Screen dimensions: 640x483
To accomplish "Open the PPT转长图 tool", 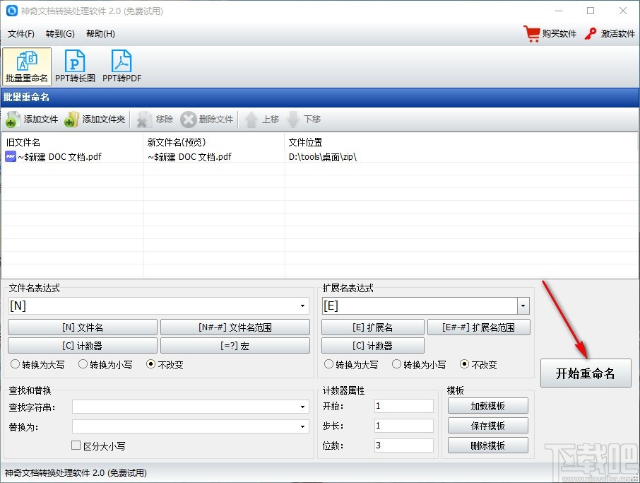I will coord(75,66).
